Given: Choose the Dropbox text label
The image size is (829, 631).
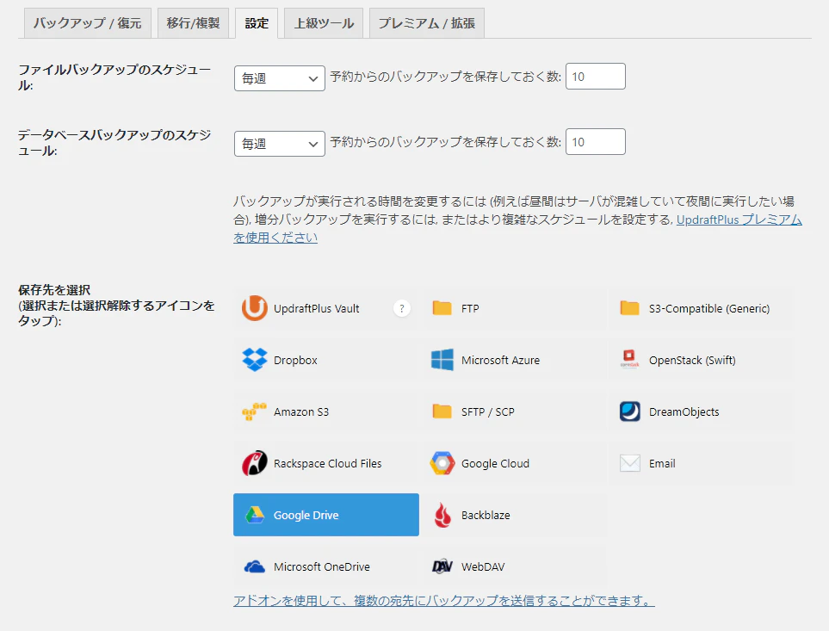Looking at the screenshot, I should pos(295,360).
